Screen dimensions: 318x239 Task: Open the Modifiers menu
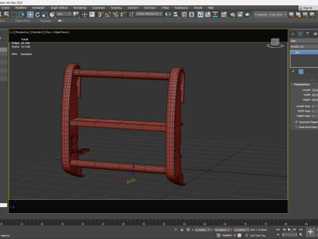(21, 8)
